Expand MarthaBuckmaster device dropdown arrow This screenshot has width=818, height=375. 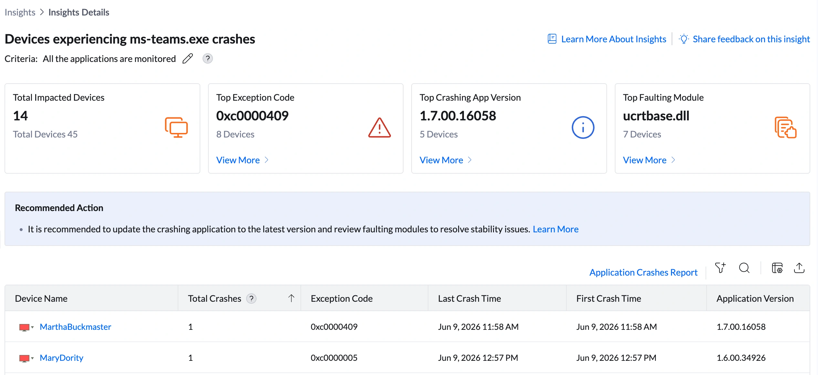tap(32, 327)
